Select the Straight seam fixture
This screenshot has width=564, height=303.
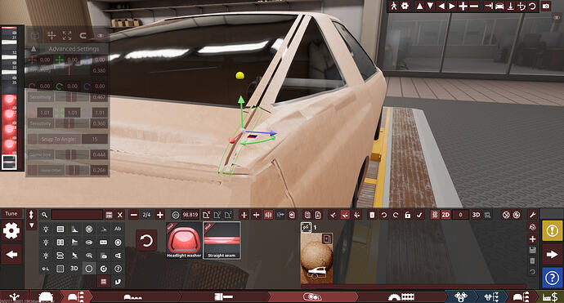point(222,240)
